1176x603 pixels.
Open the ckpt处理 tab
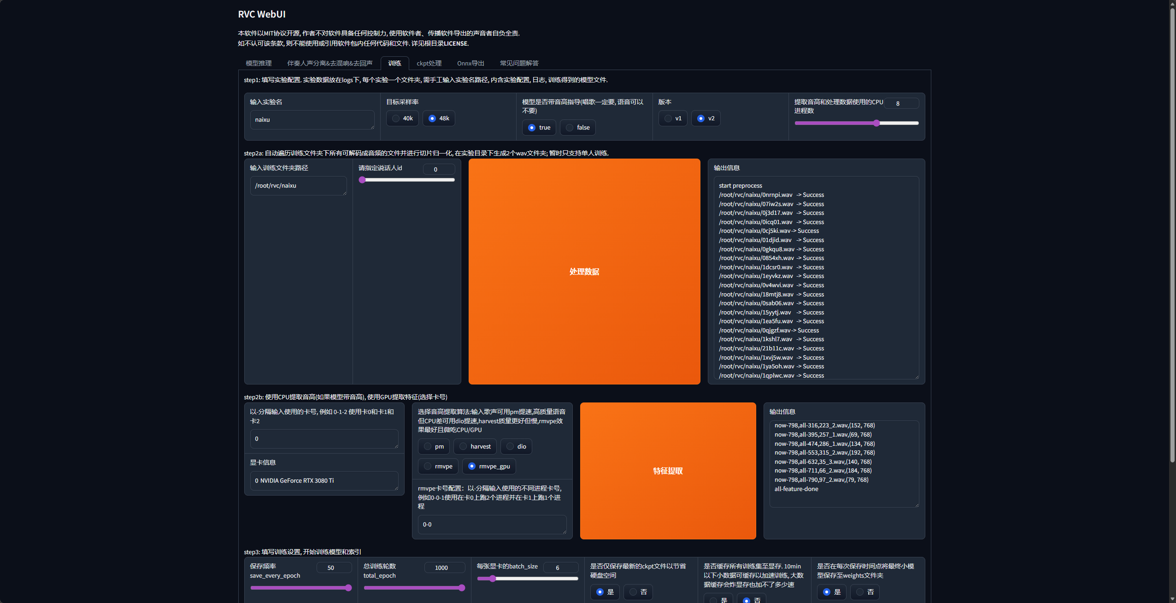(429, 63)
